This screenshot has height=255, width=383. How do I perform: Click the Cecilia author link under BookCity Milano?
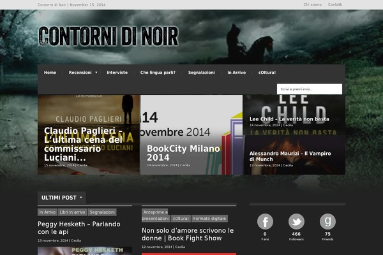coord(185,165)
